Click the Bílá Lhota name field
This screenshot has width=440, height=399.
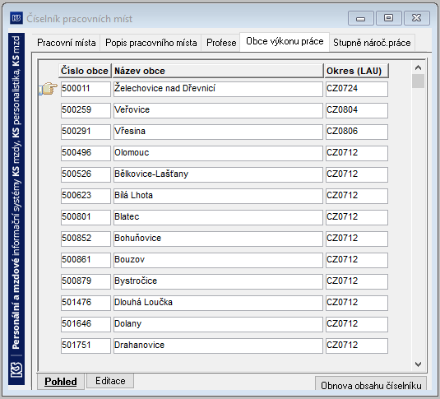click(x=218, y=196)
